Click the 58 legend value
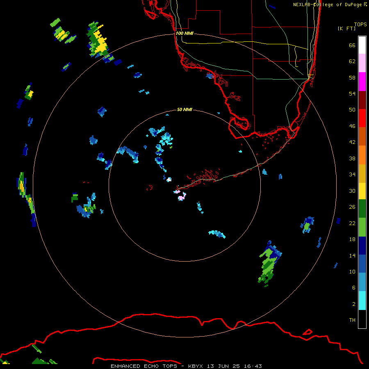Image resolution: width=369 pixels, height=369 pixels. pos(352,77)
